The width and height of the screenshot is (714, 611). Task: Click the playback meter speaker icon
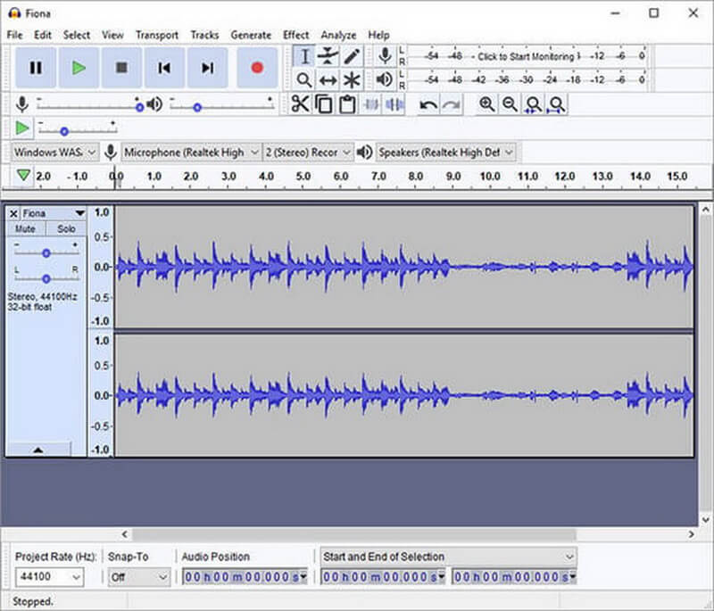point(386,79)
